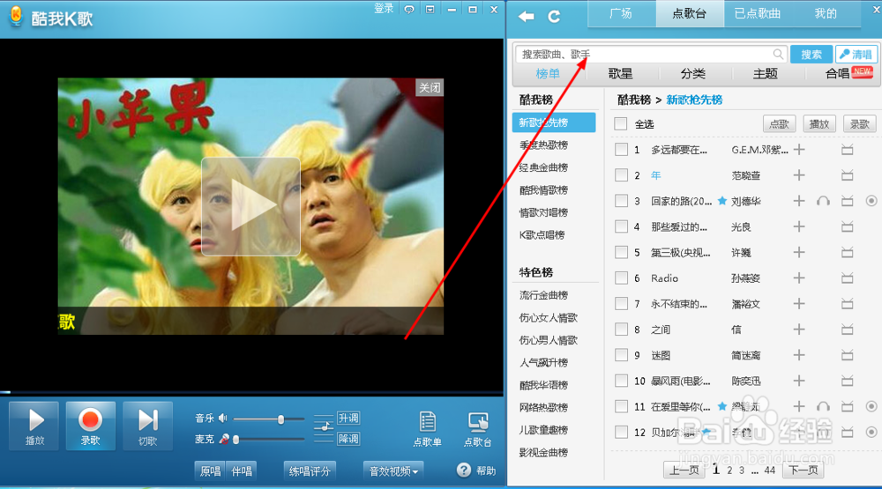Add song 2 年 with plus icon
The width and height of the screenshot is (882, 489).
(x=799, y=175)
